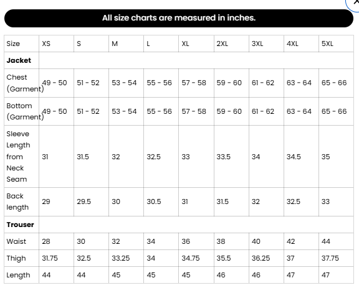Image resolution: width=359 pixels, height=288 pixels.
Task: Click thigh value 31.75 for XS
Action: [50, 258]
